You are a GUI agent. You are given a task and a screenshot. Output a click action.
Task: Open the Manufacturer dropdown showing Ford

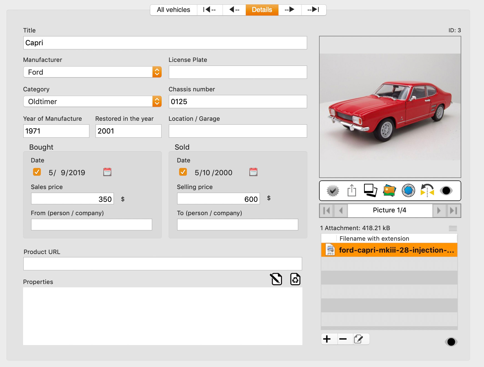pyautogui.click(x=92, y=72)
